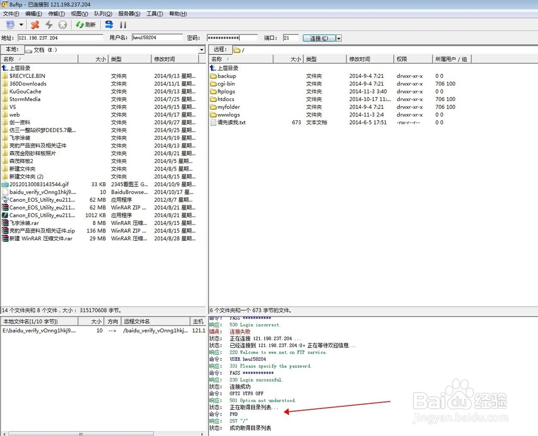The width and height of the screenshot is (538, 436).
Task: Open the 工具(T) menu
Action: 155,14
